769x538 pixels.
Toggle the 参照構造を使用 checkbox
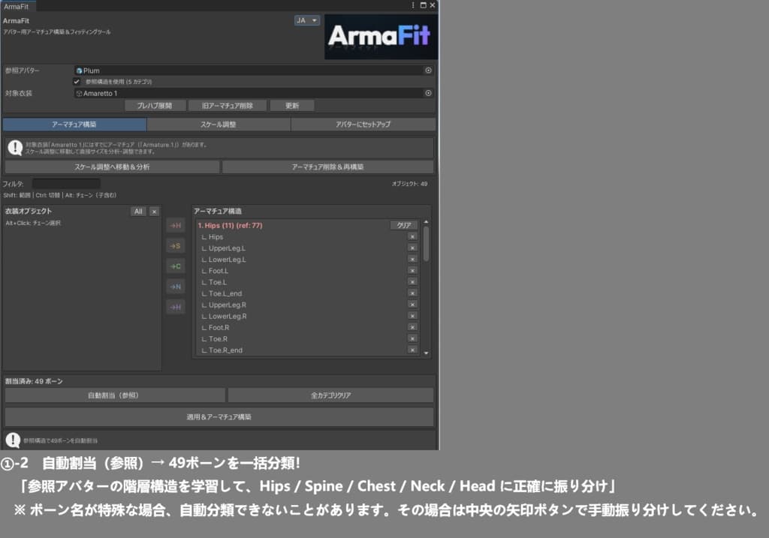point(77,81)
